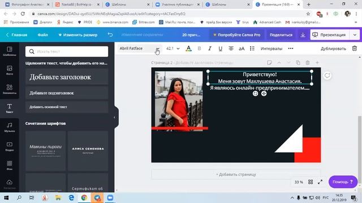Screen dimensions: 362x203
Task: Click Добавить страницу button
Action: 236,174
